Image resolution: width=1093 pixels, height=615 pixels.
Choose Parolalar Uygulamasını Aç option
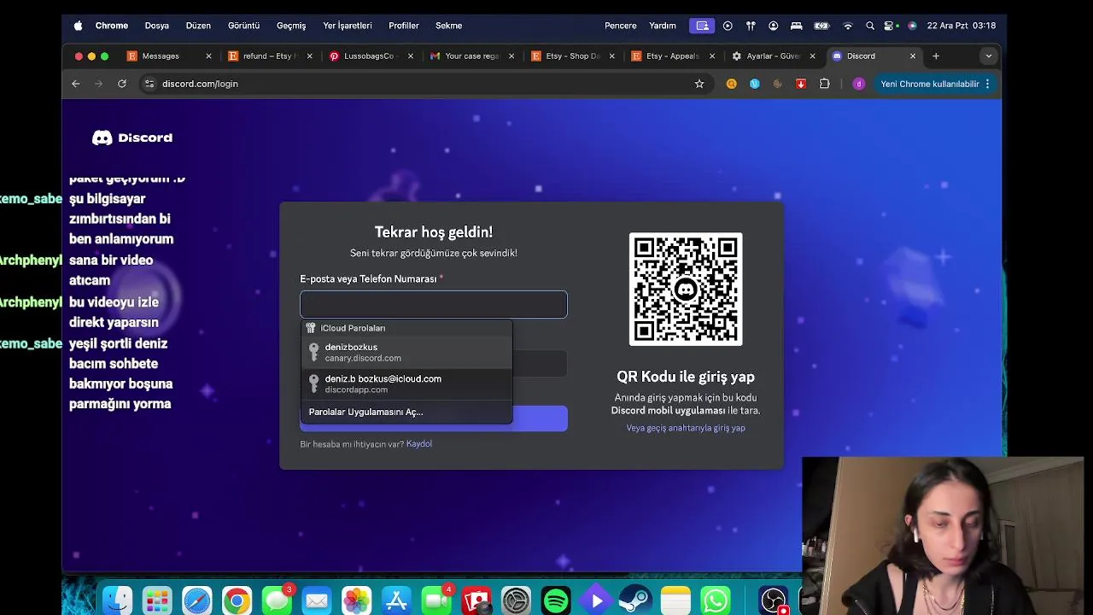pyautogui.click(x=406, y=412)
